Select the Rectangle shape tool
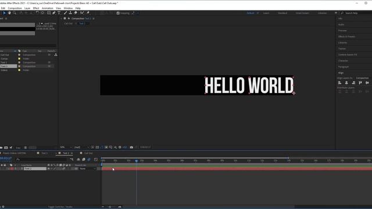This screenshot has width=372, height=209. [49, 13]
